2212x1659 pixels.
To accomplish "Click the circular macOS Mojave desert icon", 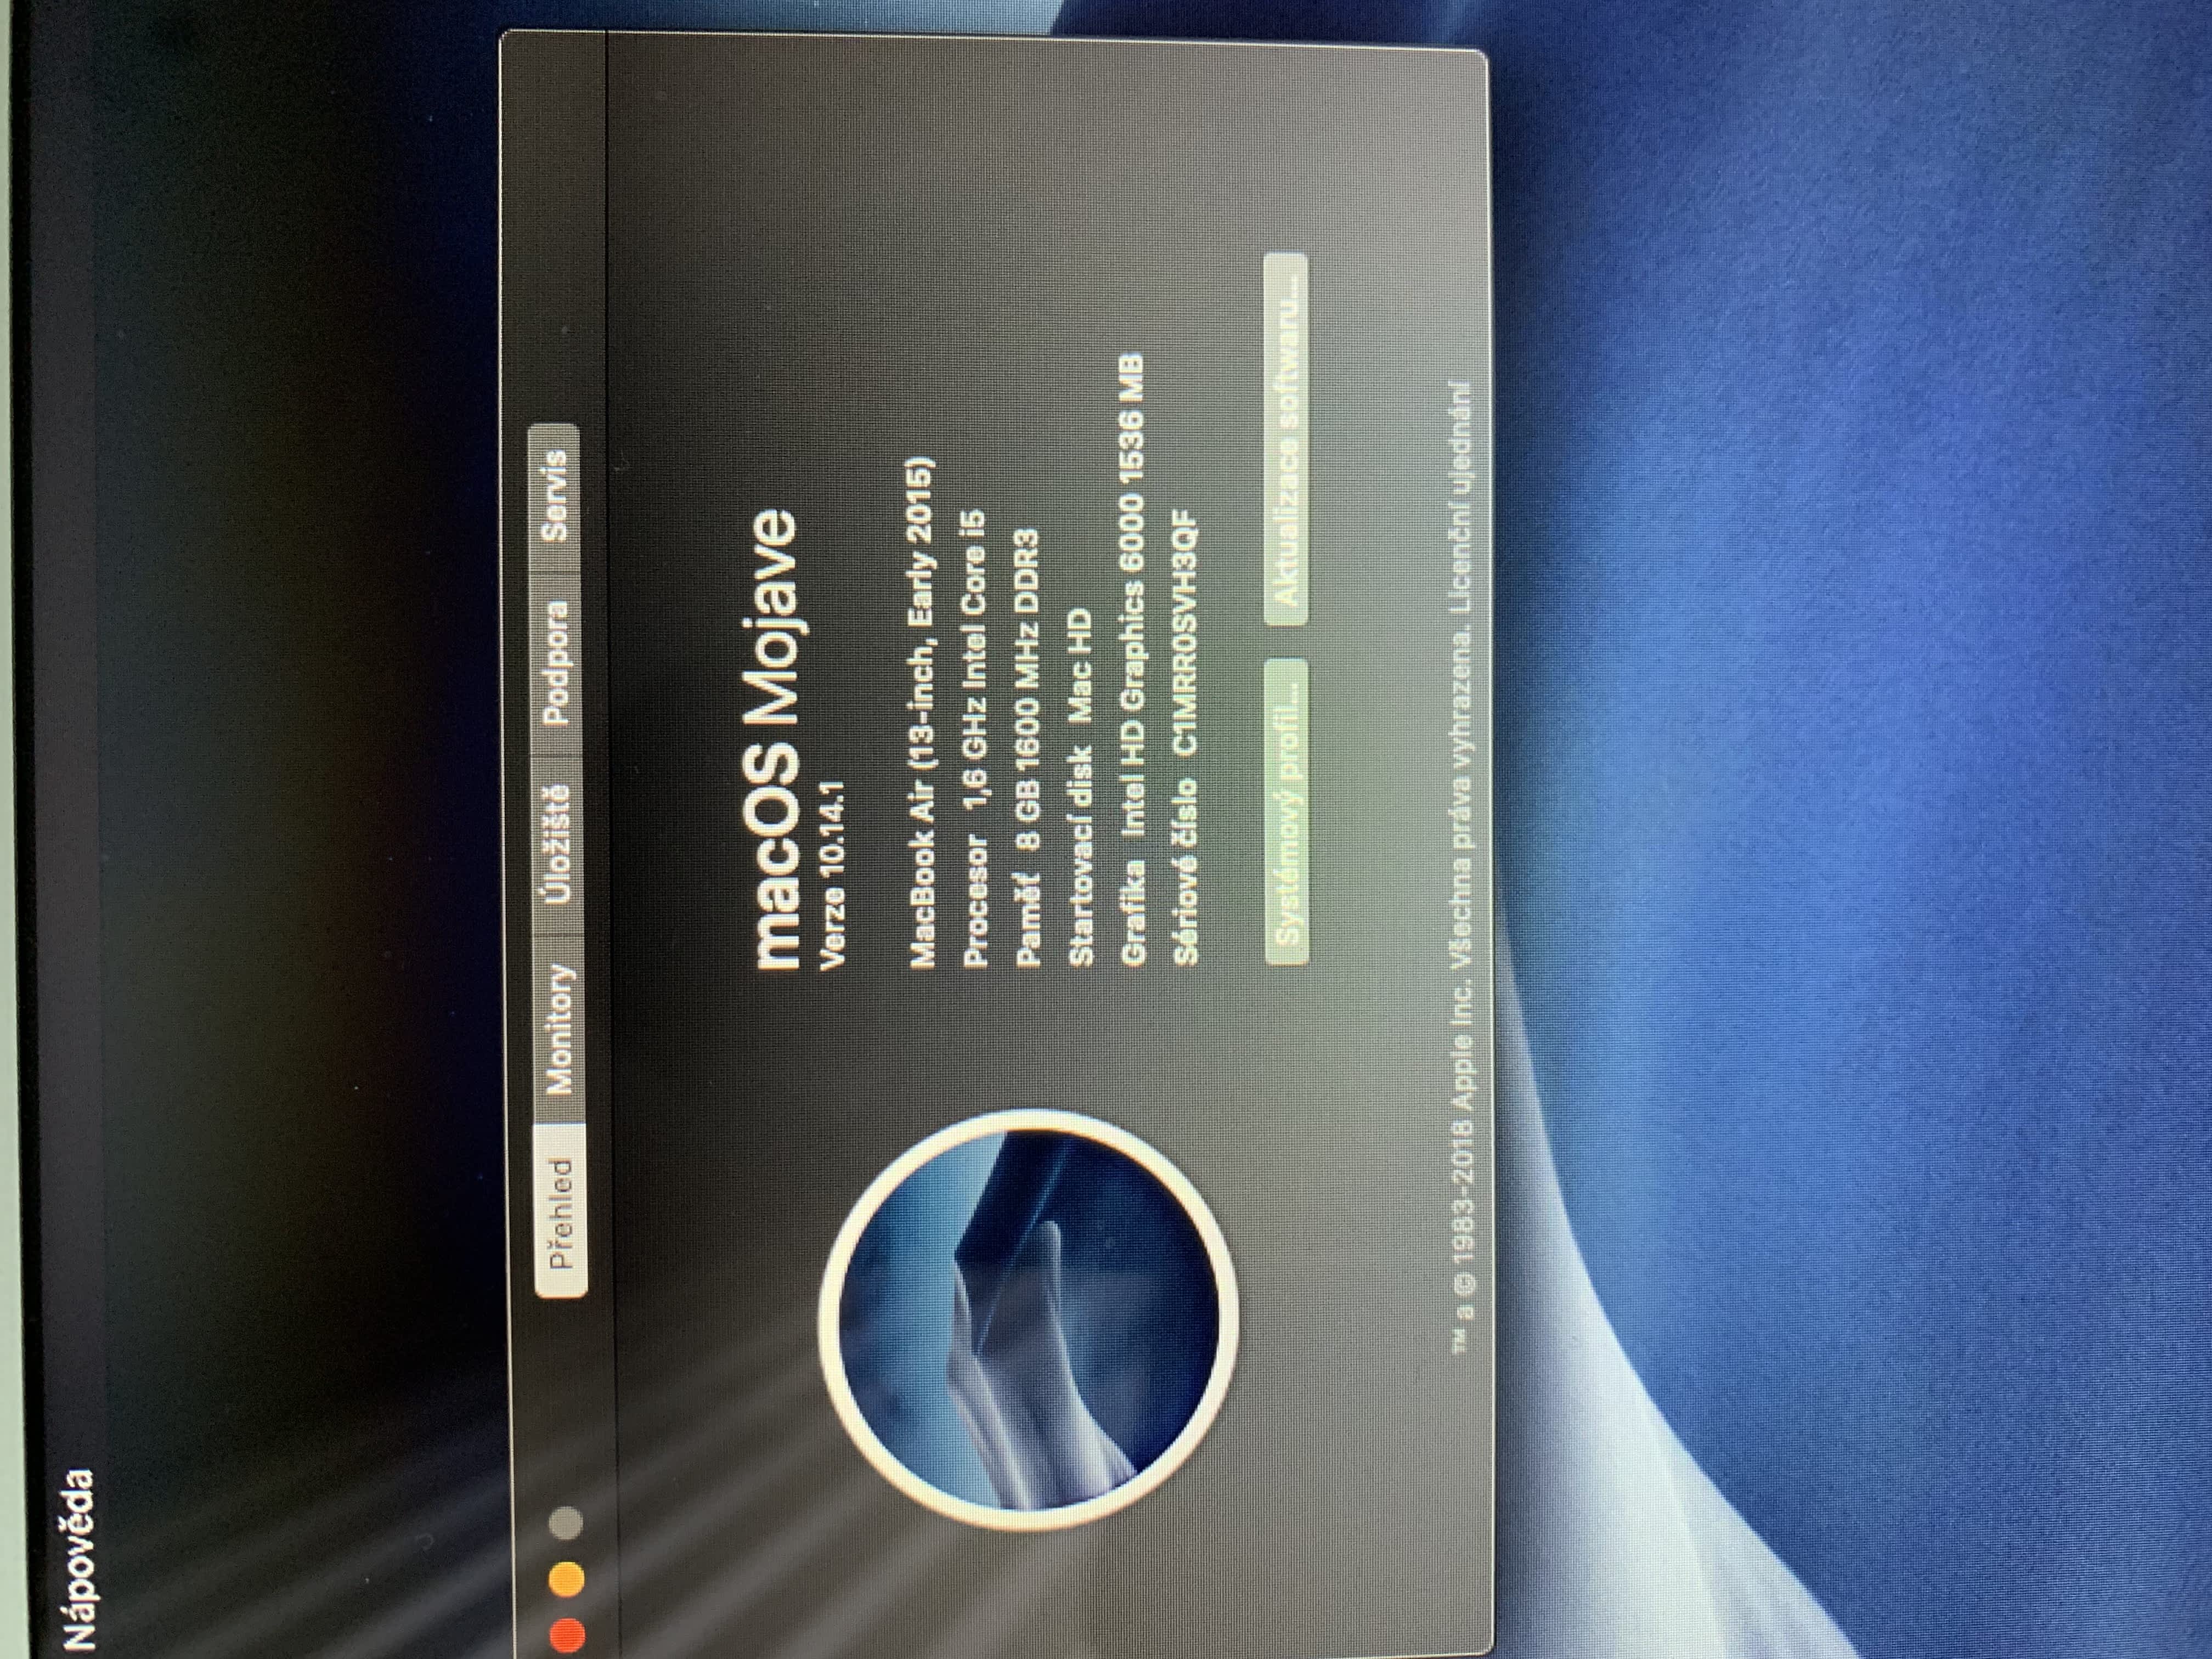I will pyautogui.click(x=1029, y=1320).
